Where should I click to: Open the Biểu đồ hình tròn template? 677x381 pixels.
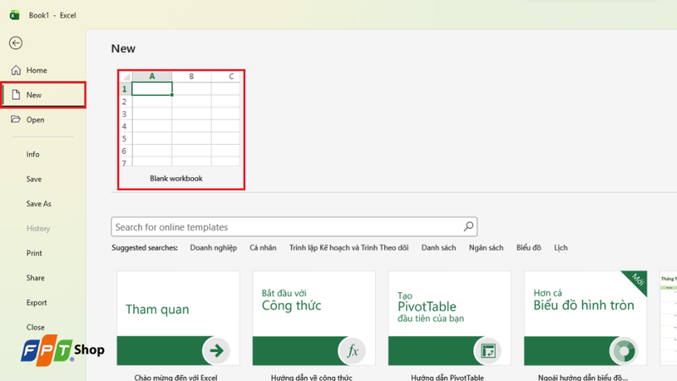[586, 318]
